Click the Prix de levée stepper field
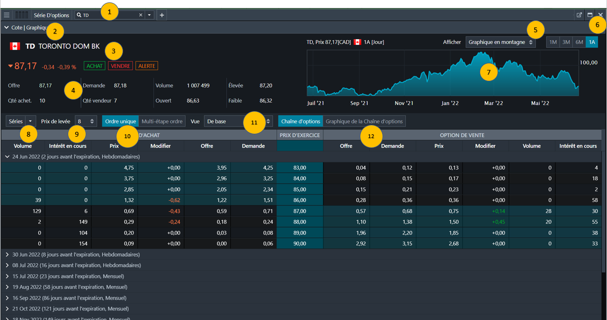The image size is (607, 320). tap(86, 121)
